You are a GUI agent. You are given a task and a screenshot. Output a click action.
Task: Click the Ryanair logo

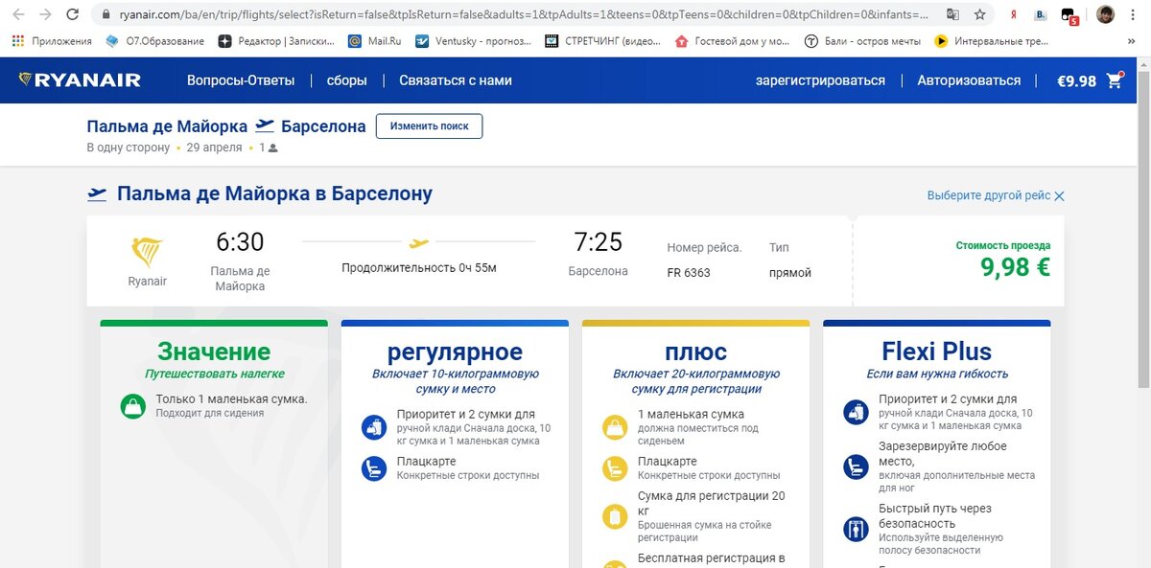click(x=80, y=80)
